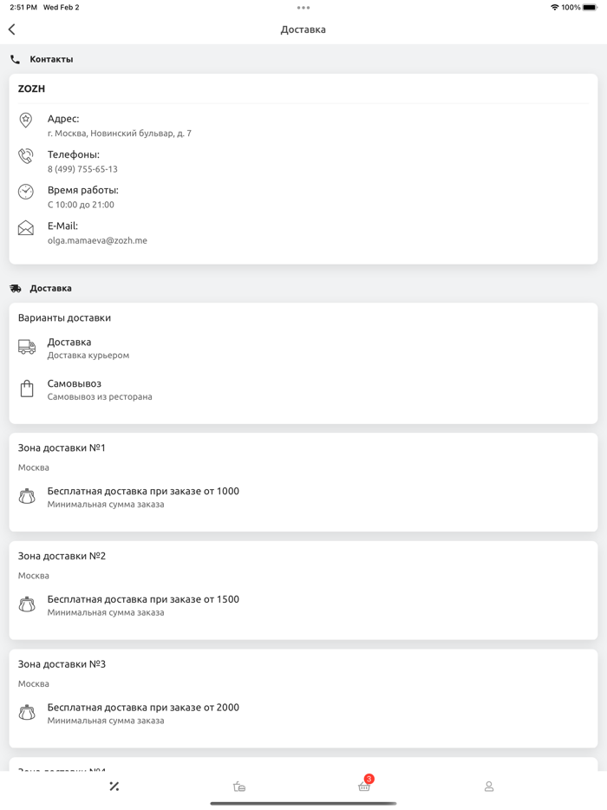Tap free delivery from 2000 text

click(x=143, y=708)
